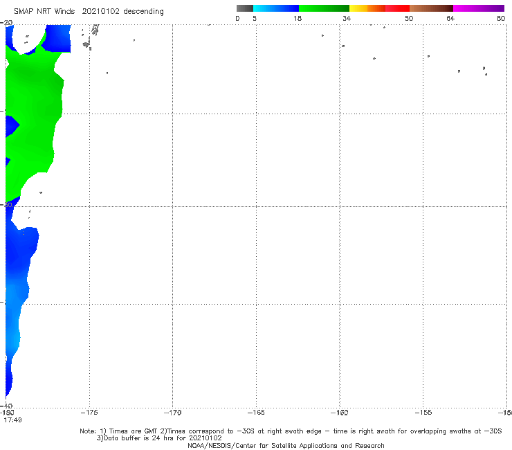Click the gray segment of the color bar
The width and height of the screenshot is (512, 450).
245,8
